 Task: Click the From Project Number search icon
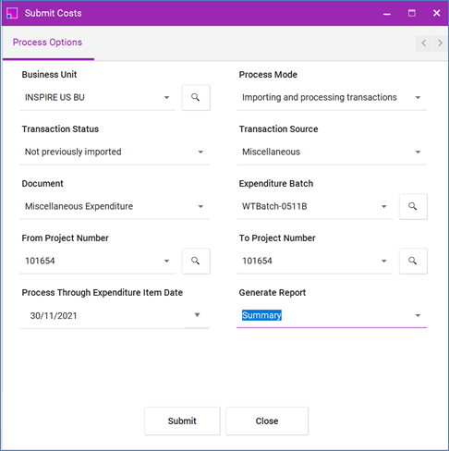tap(196, 262)
